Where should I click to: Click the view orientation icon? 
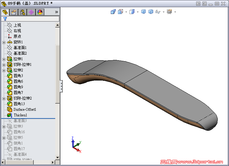point(120,12)
